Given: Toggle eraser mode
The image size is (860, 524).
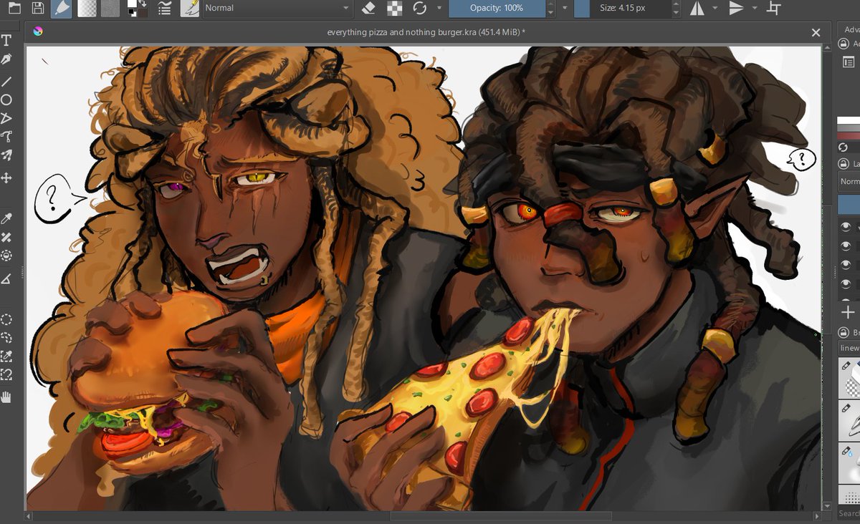Looking at the screenshot, I should [x=368, y=9].
